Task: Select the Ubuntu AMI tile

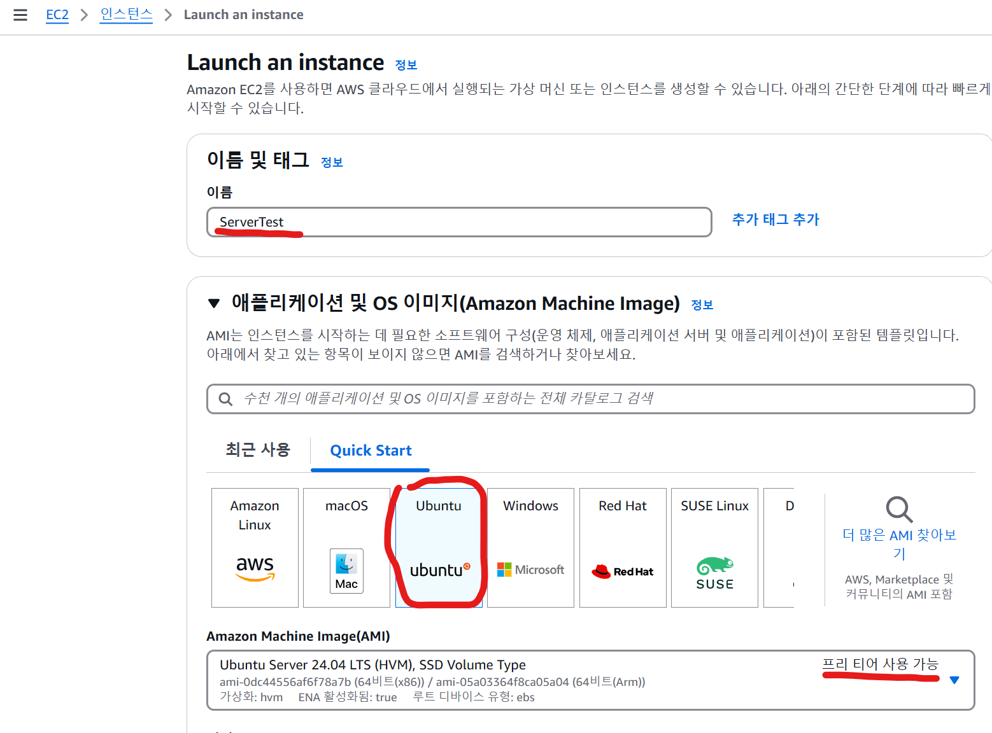Action: click(439, 548)
